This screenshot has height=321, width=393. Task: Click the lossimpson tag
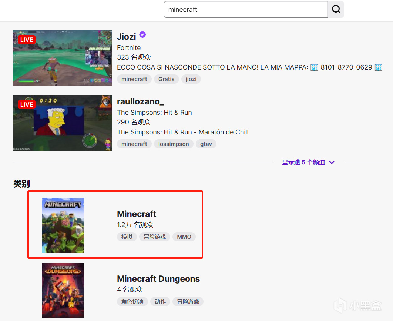[174, 144]
